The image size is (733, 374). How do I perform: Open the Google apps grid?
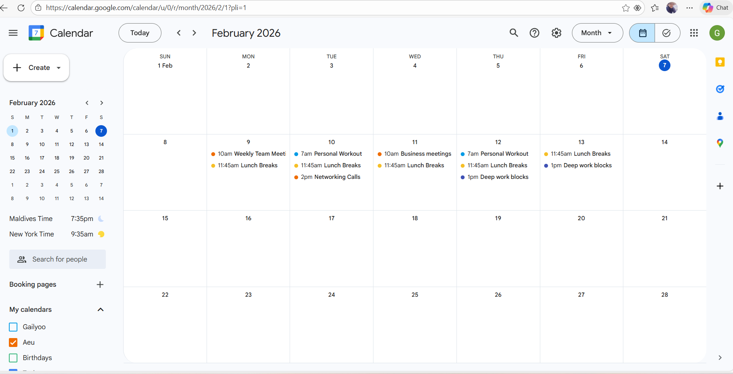(694, 33)
